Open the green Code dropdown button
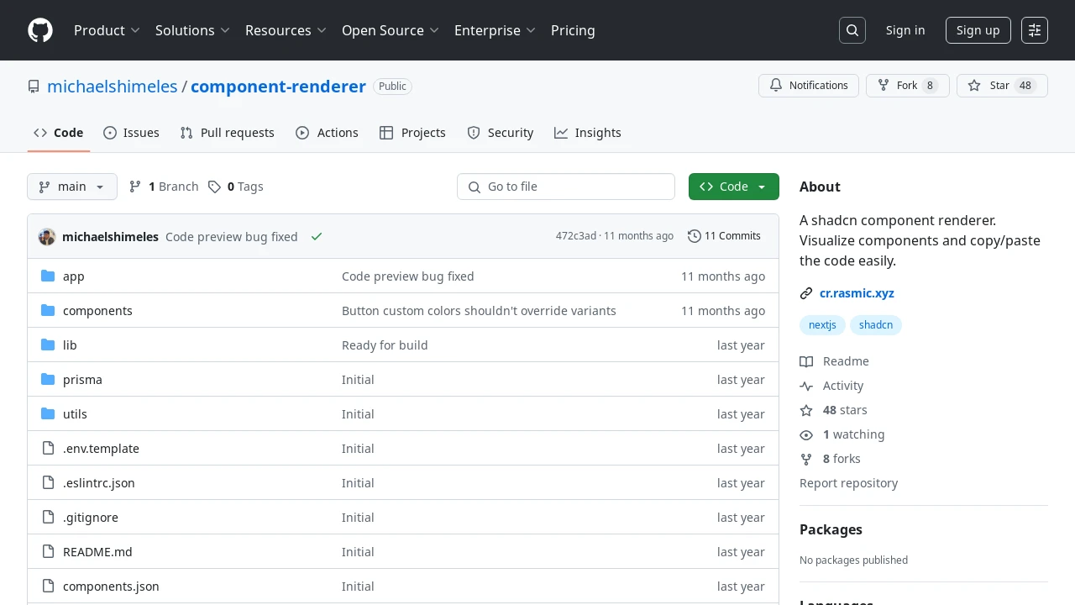 click(734, 187)
